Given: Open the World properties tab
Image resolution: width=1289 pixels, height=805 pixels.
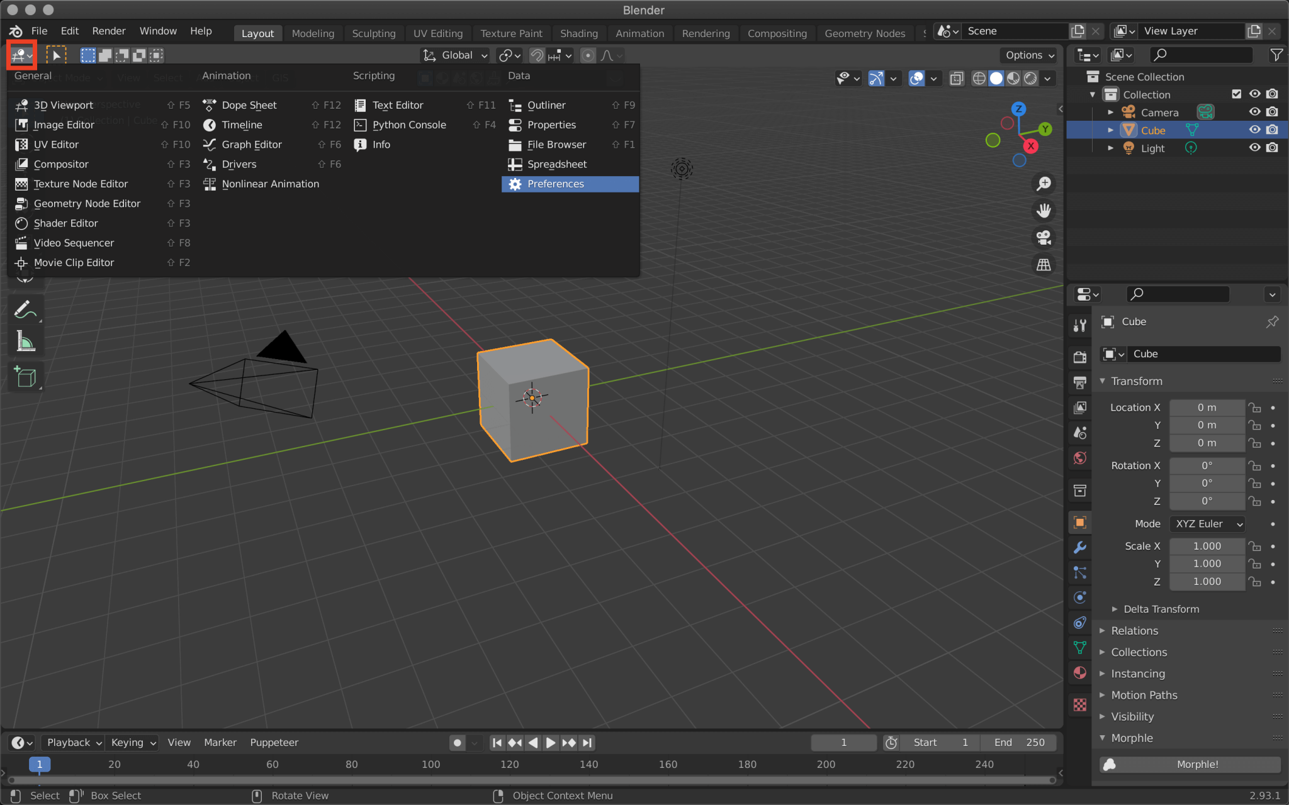Looking at the screenshot, I should (x=1080, y=458).
